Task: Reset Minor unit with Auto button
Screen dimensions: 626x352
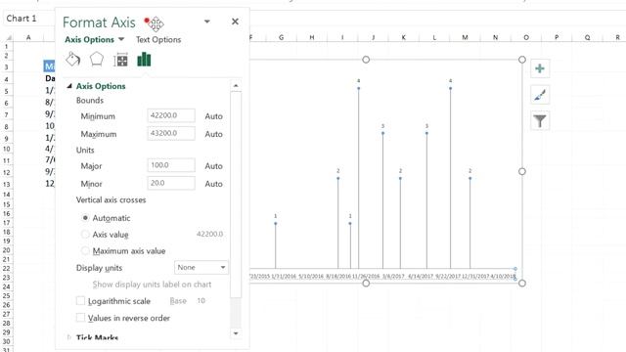Action: (213, 184)
